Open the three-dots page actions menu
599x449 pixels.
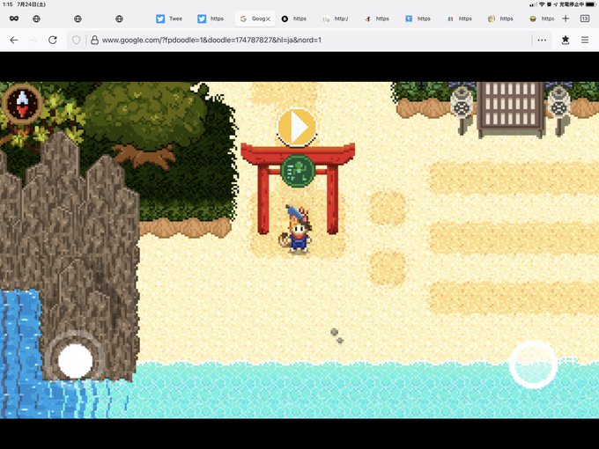pyautogui.click(x=542, y=40)
